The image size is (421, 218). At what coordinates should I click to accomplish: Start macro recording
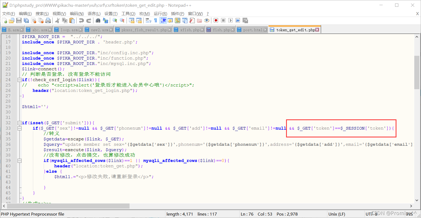pyautogui.click(x=216, y=20)
